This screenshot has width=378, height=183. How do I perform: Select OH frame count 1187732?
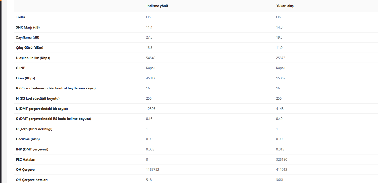[153, 169]
